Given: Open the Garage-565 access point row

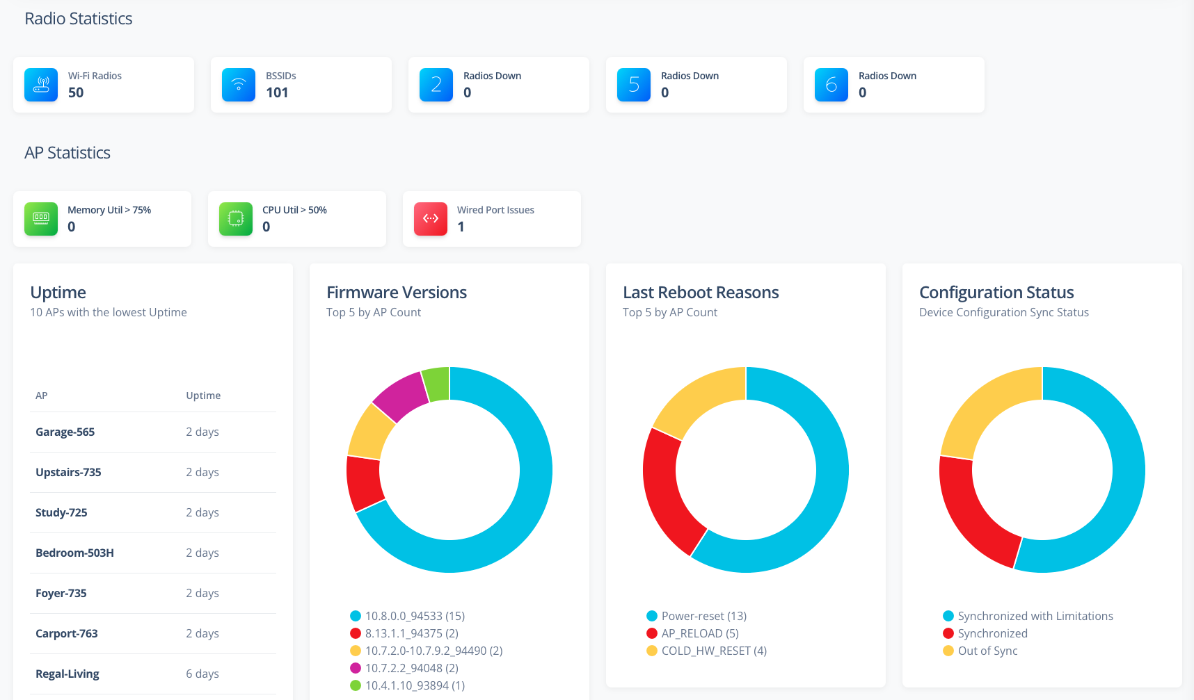Looking at the screenshot, I should click(x=65, y=432).
